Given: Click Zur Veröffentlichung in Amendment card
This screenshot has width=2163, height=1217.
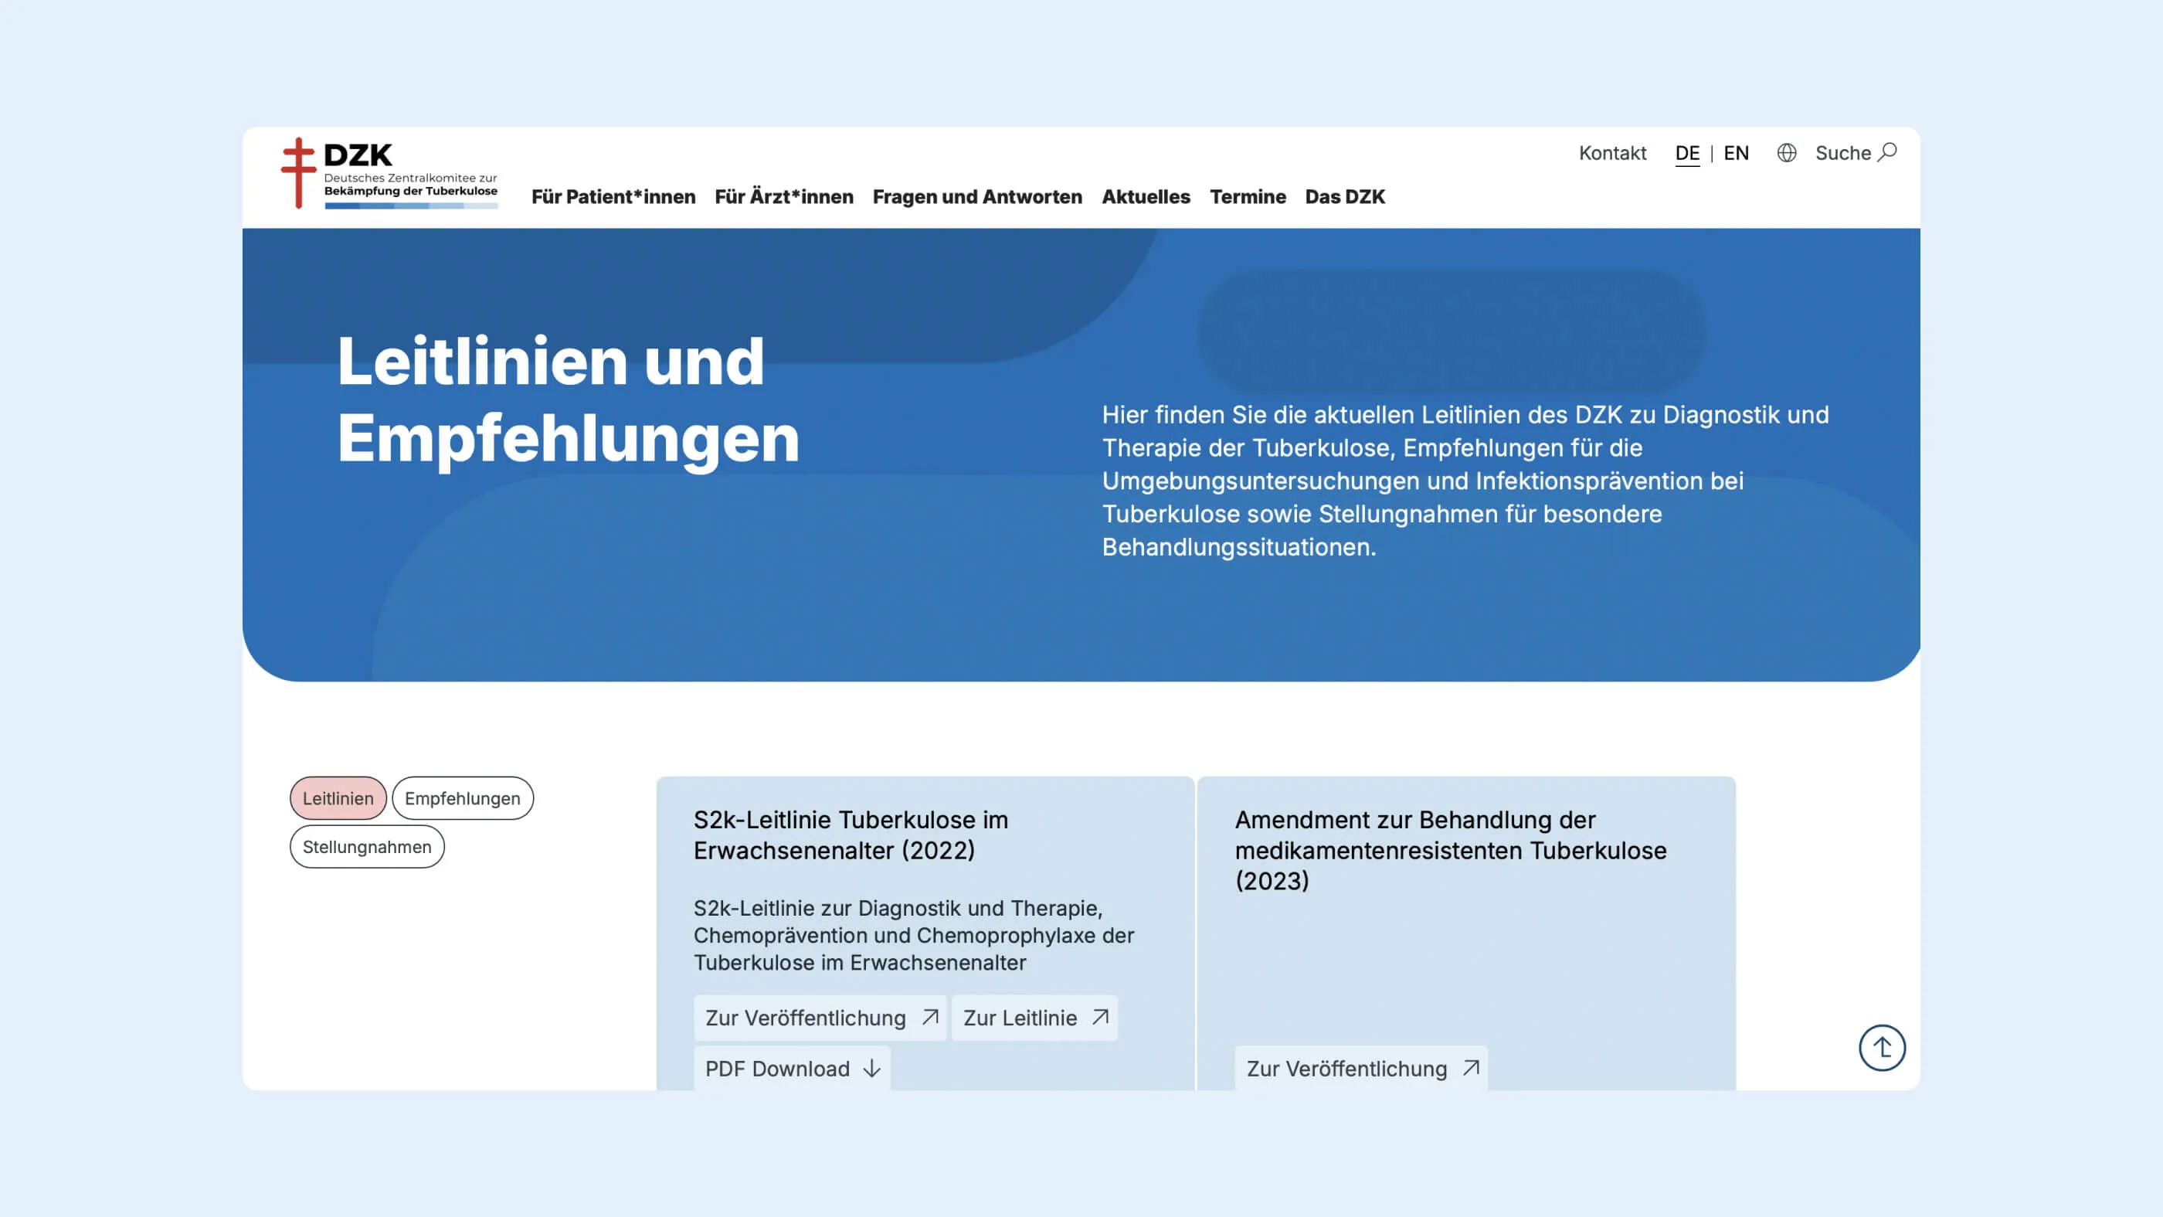Looking at the screenshot, I should [1361, 1069].
